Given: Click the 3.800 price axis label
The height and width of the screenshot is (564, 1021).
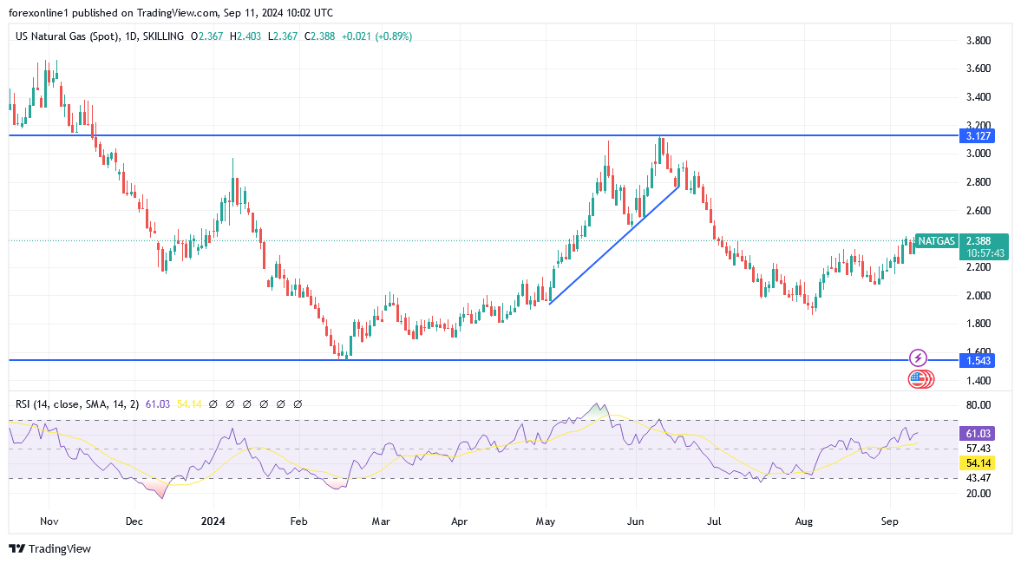Looking at the screenshot, I should (978, 41).
